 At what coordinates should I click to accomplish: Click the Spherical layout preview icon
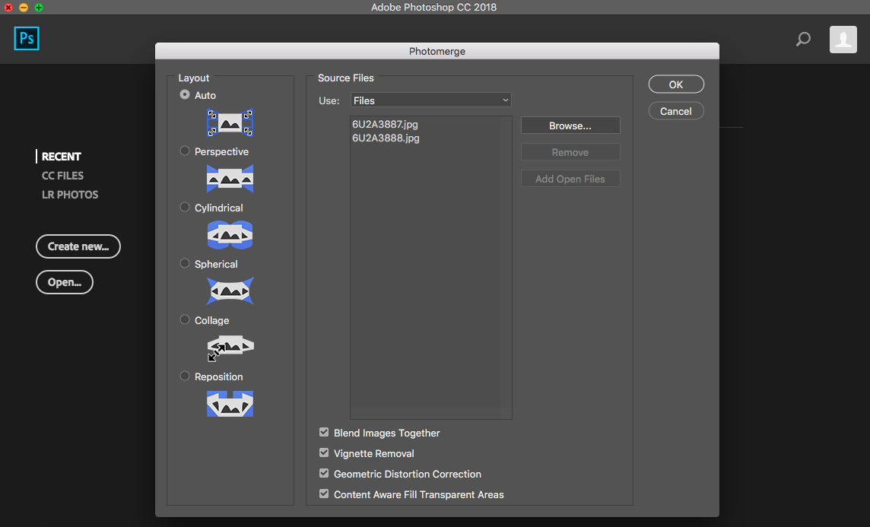230,291
